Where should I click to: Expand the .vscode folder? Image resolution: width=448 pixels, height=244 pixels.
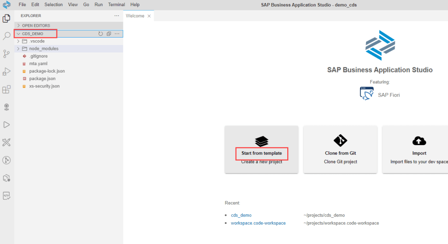[x=37, y=41]
